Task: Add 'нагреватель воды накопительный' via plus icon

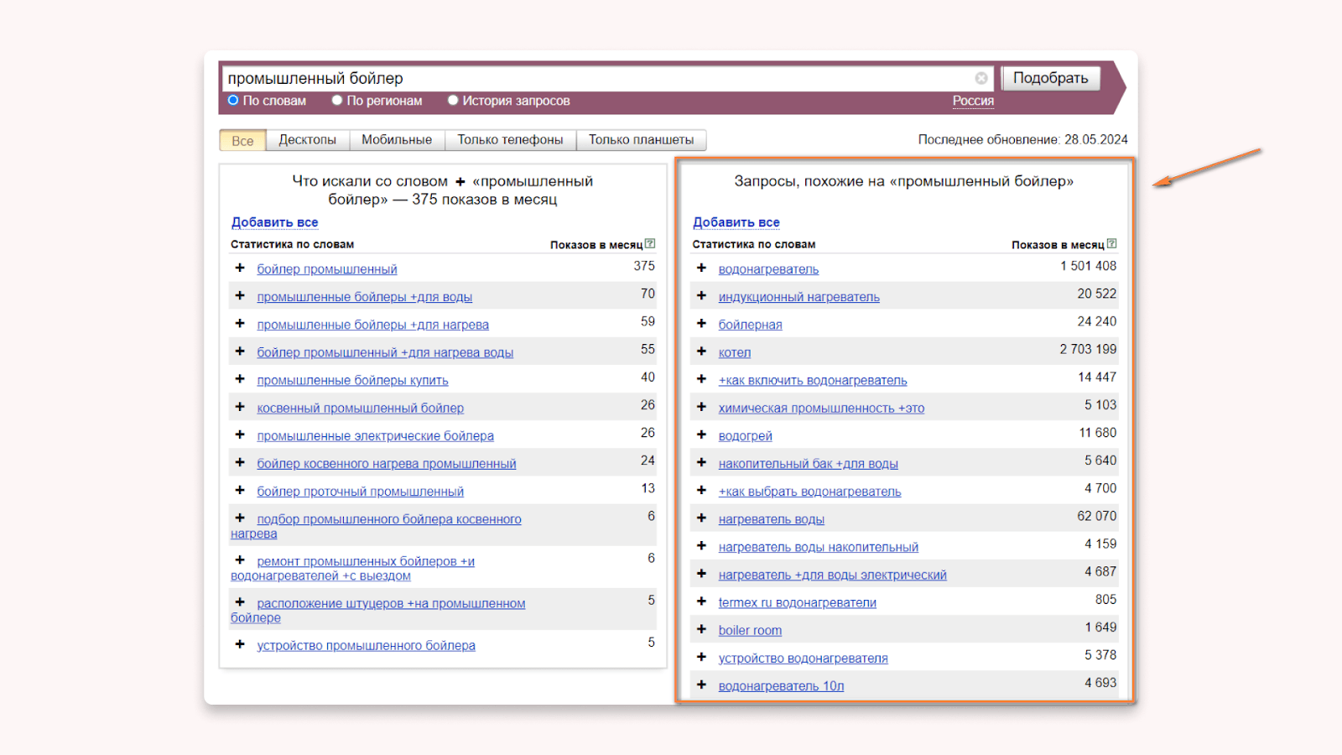Action: [x=701, y=545]
